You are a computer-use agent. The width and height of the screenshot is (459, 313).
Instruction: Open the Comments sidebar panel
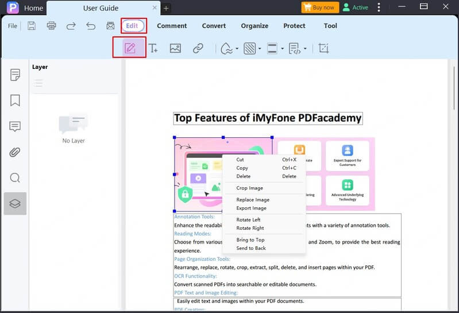pyautogui.click(x=15, y=126)
